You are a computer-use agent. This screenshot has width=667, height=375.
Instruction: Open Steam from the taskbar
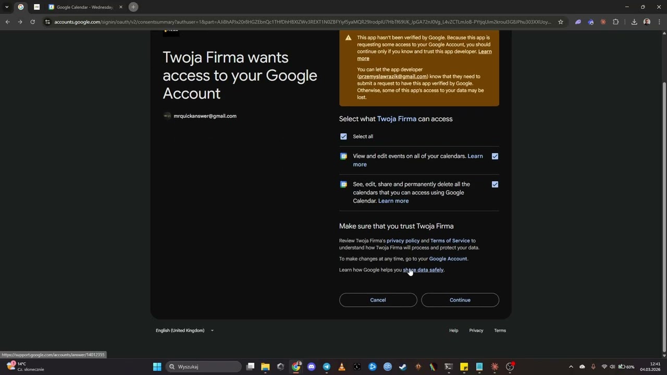coord(403,367)
